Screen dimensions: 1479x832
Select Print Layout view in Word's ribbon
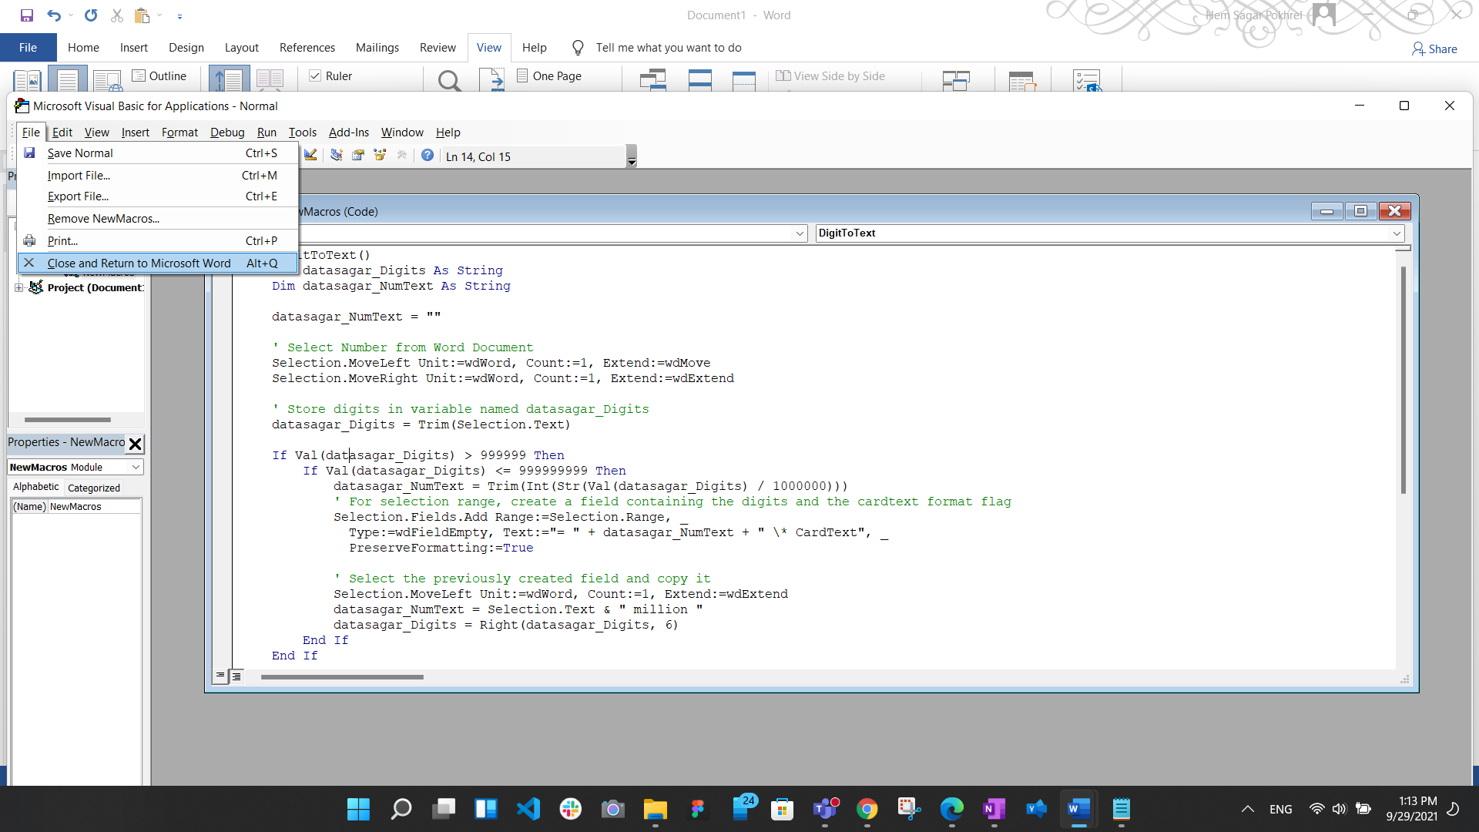click(x=68, y=80)
